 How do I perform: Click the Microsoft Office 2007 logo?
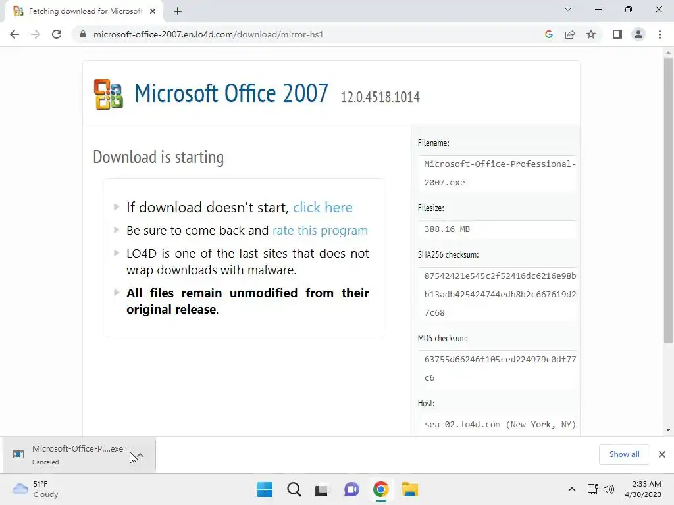click(109, 94)
